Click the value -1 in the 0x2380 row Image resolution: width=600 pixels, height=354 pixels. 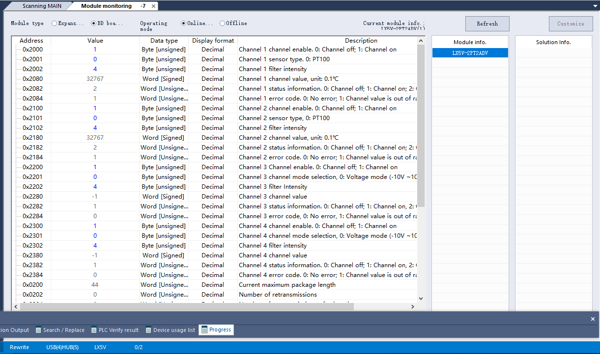coord(95,255)
